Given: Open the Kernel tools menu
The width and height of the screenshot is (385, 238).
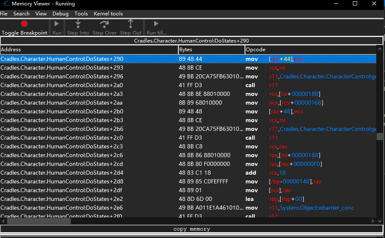Looking at the screenshot, I should click(x=108, y=14).
